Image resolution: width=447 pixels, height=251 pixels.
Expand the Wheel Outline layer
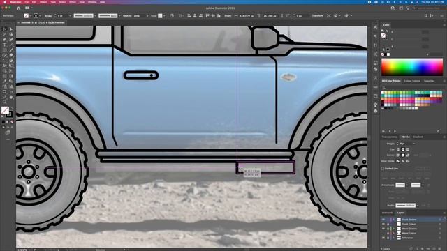pos(394,229)
